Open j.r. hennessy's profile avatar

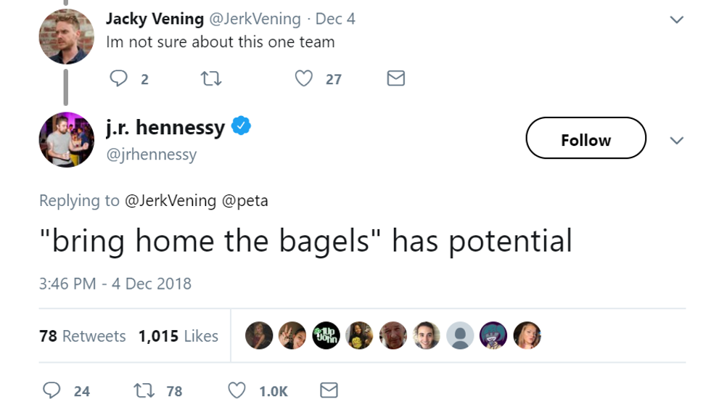point(66,139)
